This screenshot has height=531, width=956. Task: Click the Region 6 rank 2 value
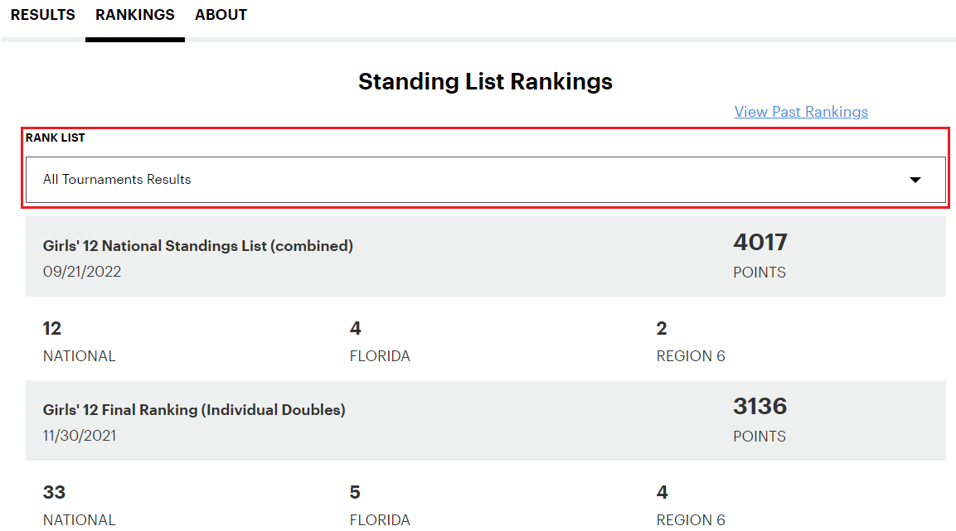[x=662, y=329]
